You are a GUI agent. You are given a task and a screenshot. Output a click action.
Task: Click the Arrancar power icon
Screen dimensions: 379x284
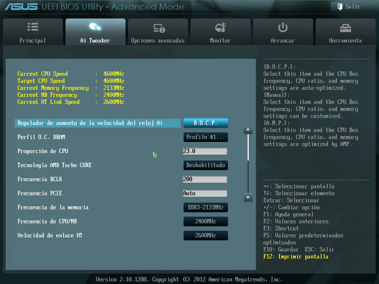pos(283,27)
